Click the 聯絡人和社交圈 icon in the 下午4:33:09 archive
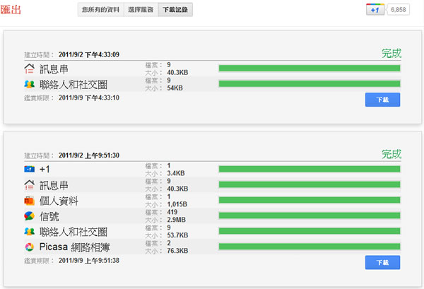The width and height of the screenshot is (424, 289). [x=29, y=84]
